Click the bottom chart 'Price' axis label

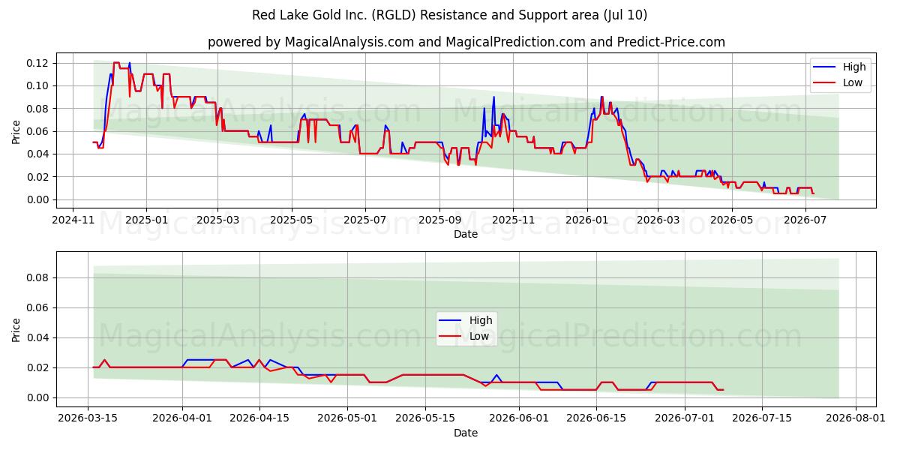[x=16, y=329]
